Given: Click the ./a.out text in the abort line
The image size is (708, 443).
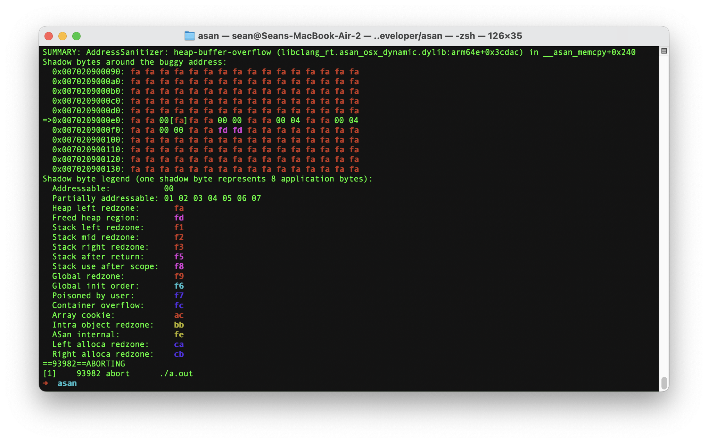Looking at the screenshot, I should coord(176,373).
